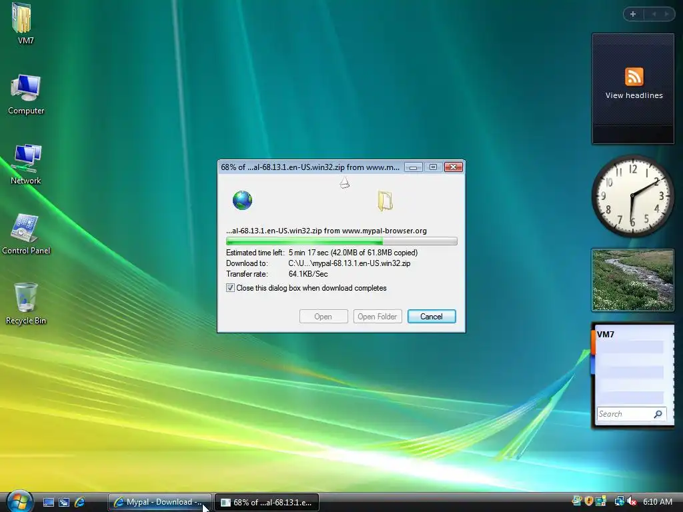Switch to 68% download taskbar button

(x=267, y=502)
